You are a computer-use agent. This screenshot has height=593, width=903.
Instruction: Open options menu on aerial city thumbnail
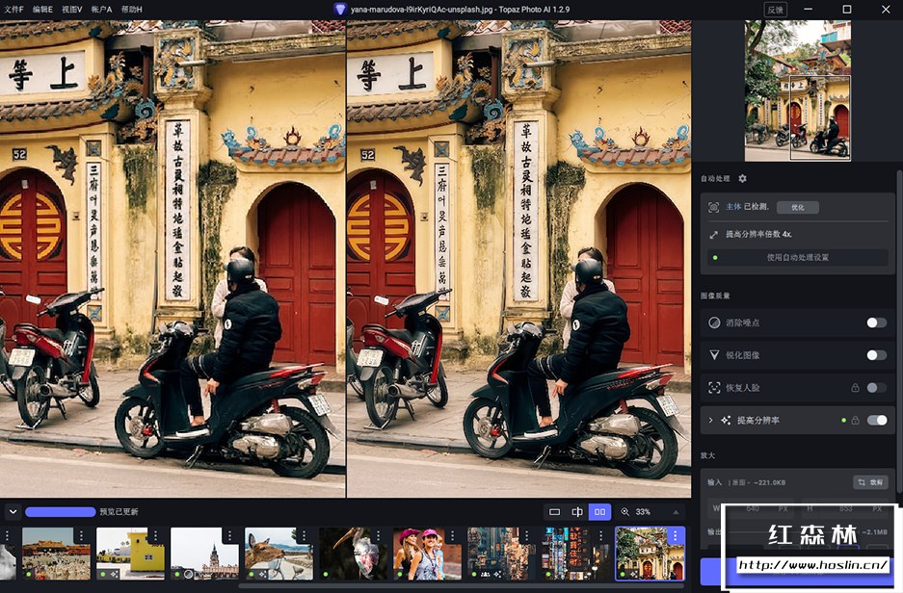coord(527,536)
